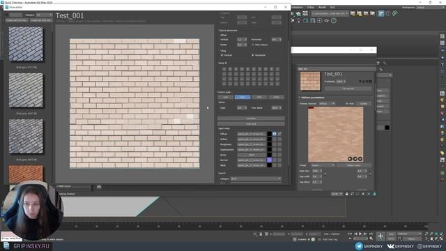Click the middle round icon on the pattern preview

tap(355, 159)
